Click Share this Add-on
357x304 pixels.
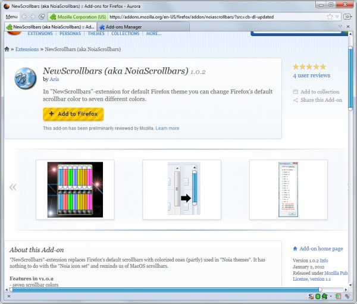click(x=321, y=100)
